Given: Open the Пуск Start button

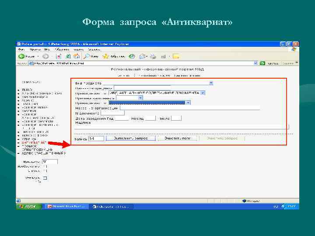Looking at the screenshot, I should click(x=29, y=206).
